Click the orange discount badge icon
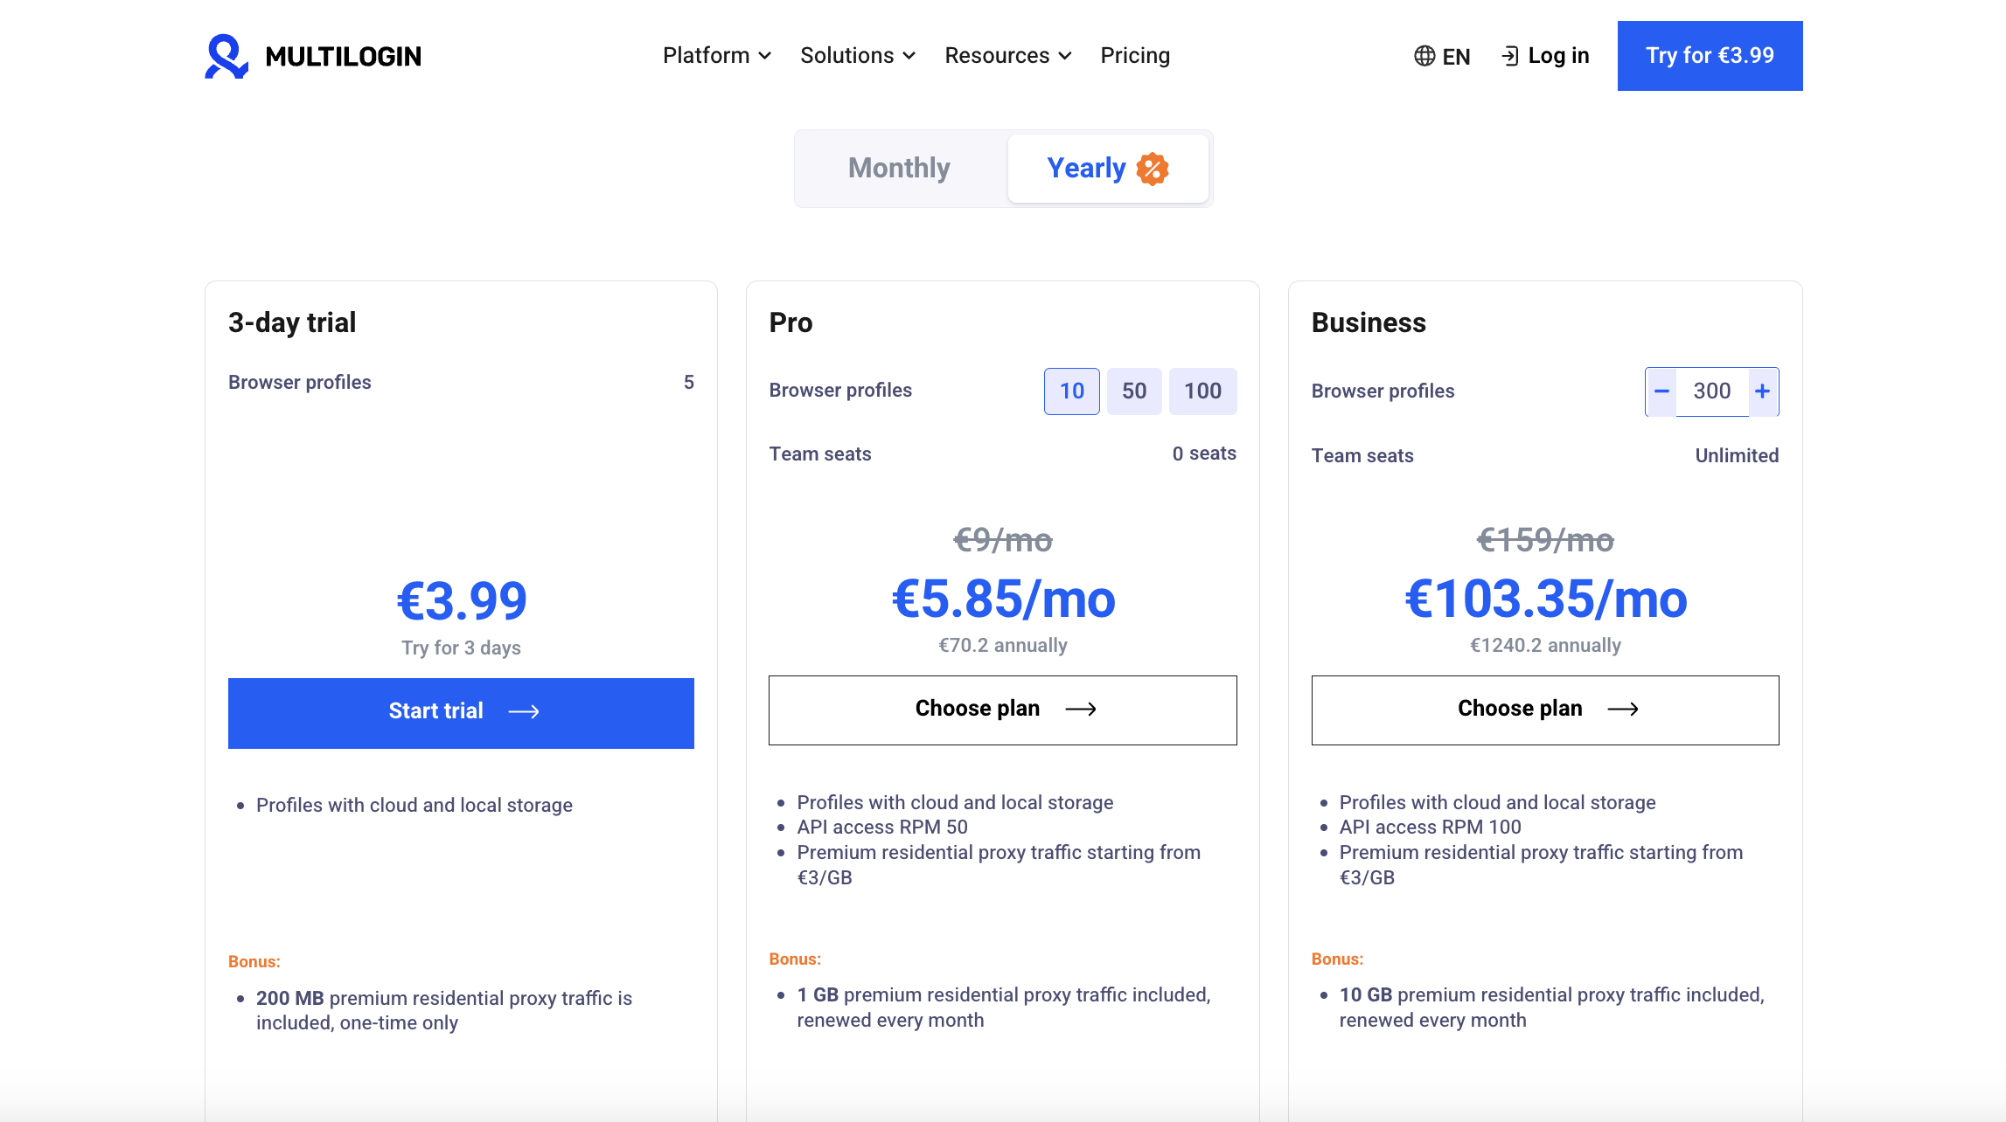Screen dimensions: 2006x1122 click(x=1153, y=169)
